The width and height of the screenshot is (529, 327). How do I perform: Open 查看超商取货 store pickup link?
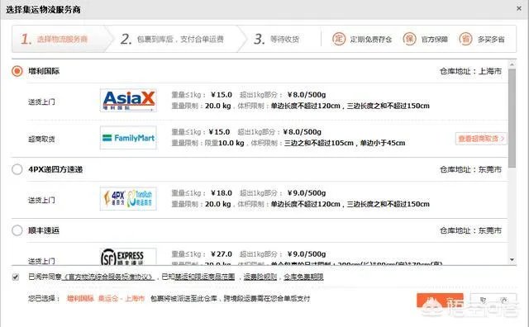pos(481,139)
